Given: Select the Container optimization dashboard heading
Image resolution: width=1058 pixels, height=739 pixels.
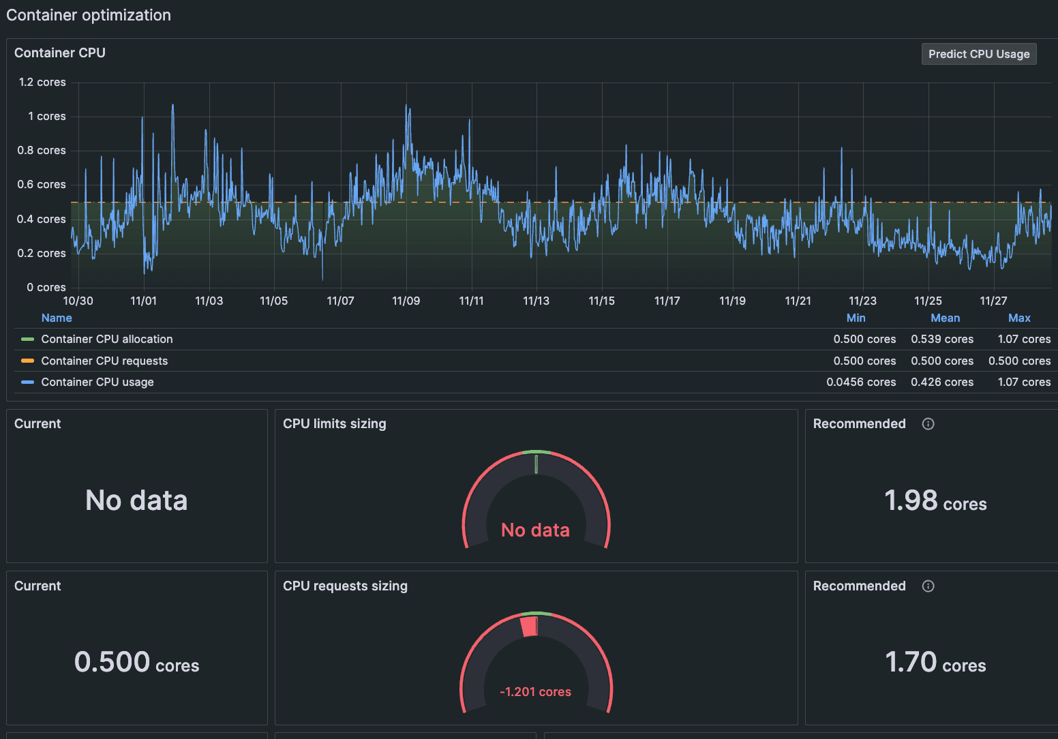Looking at the screenshot, I should click(x=89, y=14).
